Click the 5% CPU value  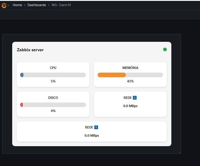[x=53, y=81]
